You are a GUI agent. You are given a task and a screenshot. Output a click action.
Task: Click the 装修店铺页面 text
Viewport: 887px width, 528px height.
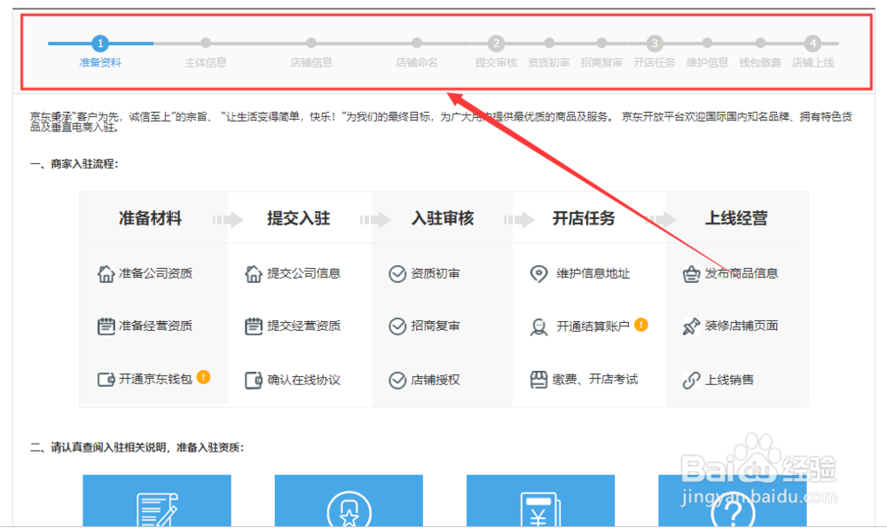coord(741,326)
